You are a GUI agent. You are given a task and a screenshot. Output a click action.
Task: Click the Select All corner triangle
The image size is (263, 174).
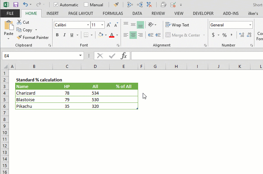tap(6, 67)
